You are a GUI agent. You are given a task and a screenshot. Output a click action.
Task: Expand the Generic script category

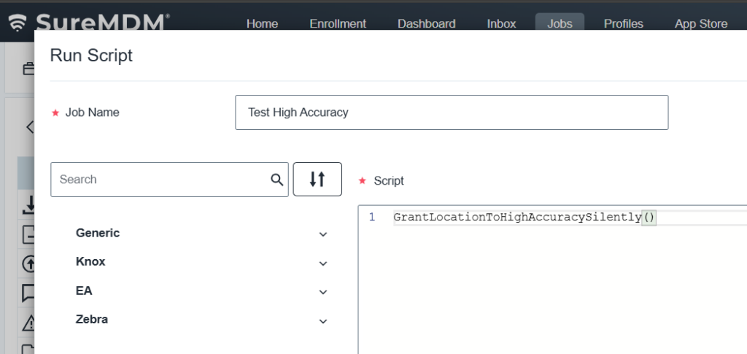(323, 234)
